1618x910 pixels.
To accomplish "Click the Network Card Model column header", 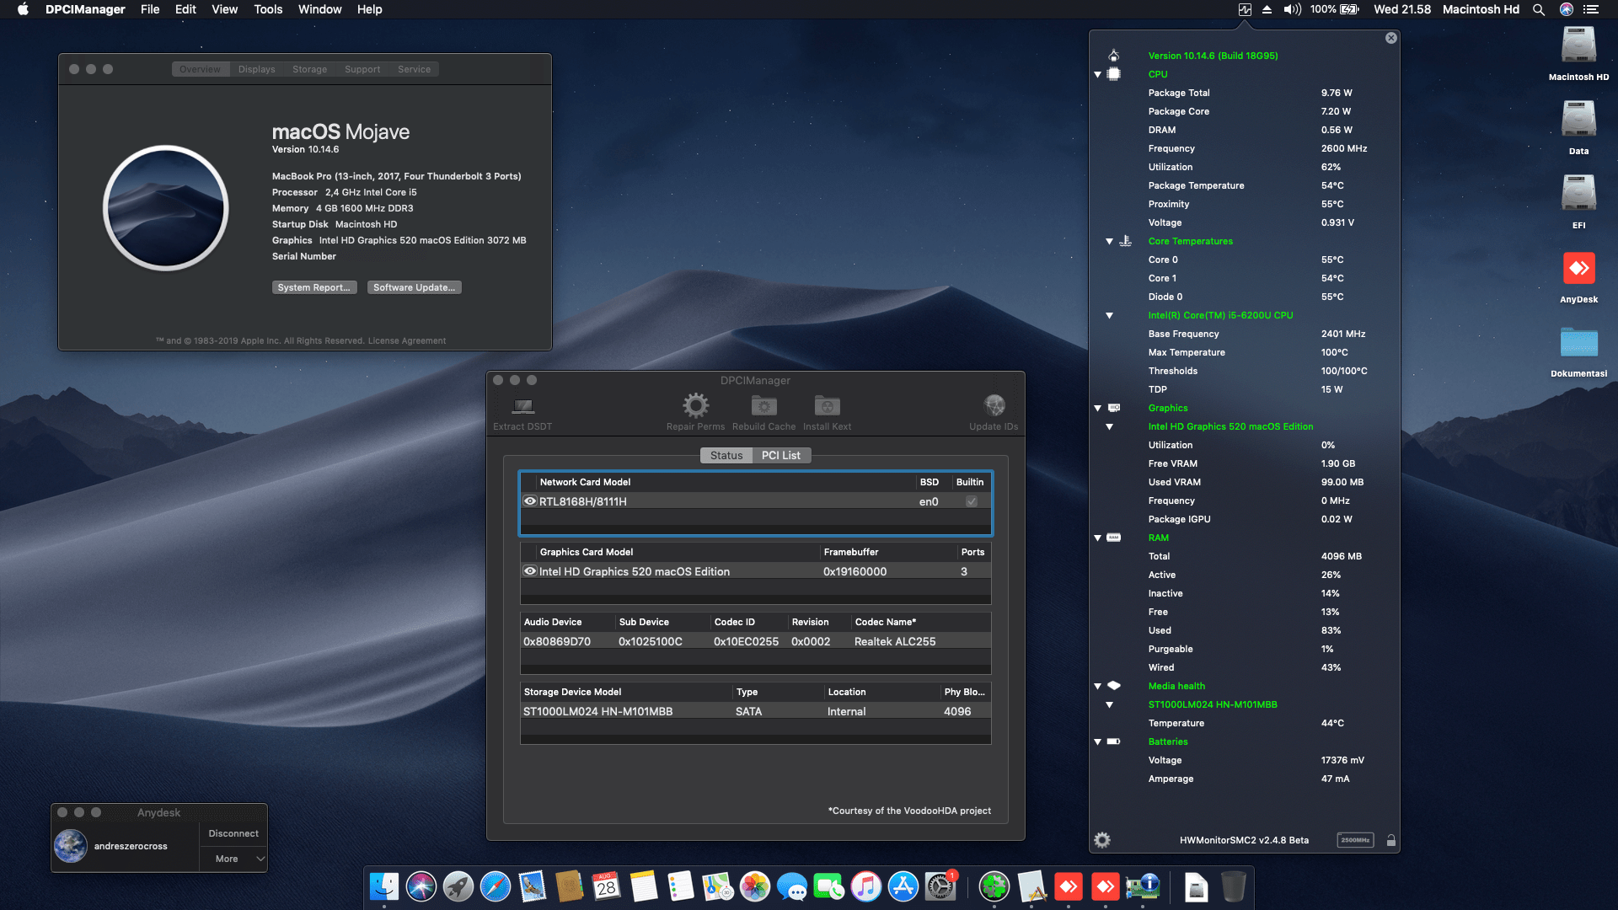I will point(726,482).
